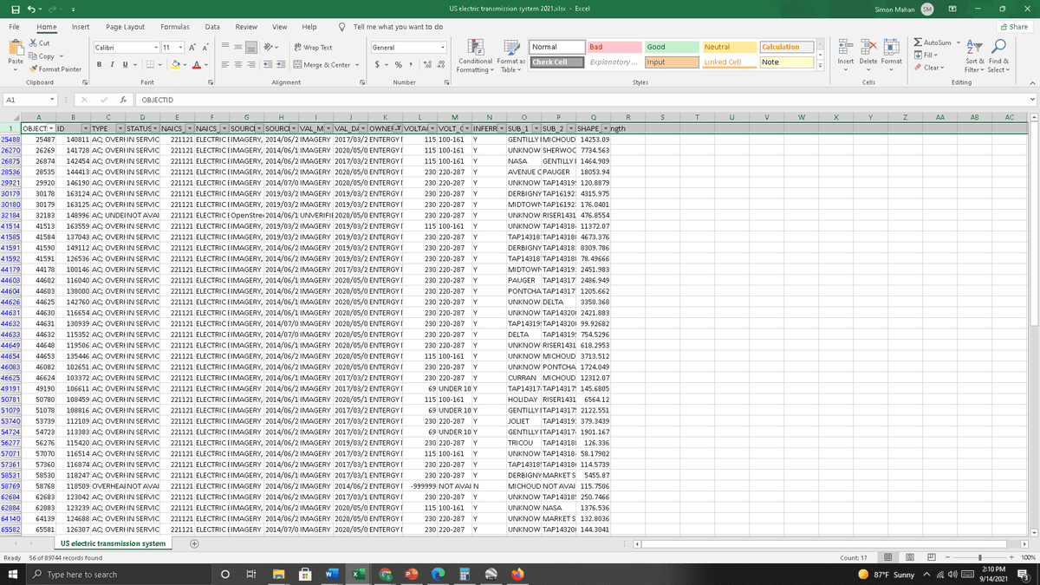Toggle Underline formatting

[126, 65]
